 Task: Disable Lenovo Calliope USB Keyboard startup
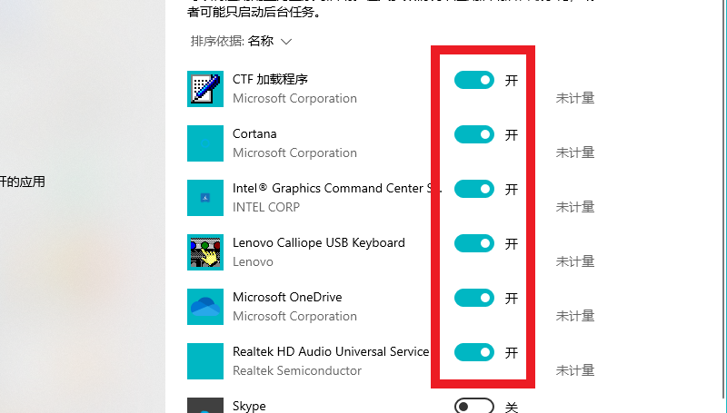pyautogui.click(x=473, y=243)
